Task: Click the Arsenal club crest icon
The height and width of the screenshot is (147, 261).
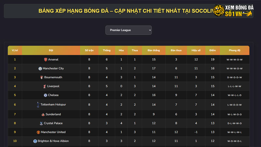Action: pyautogui.click(x=45, y=60)
